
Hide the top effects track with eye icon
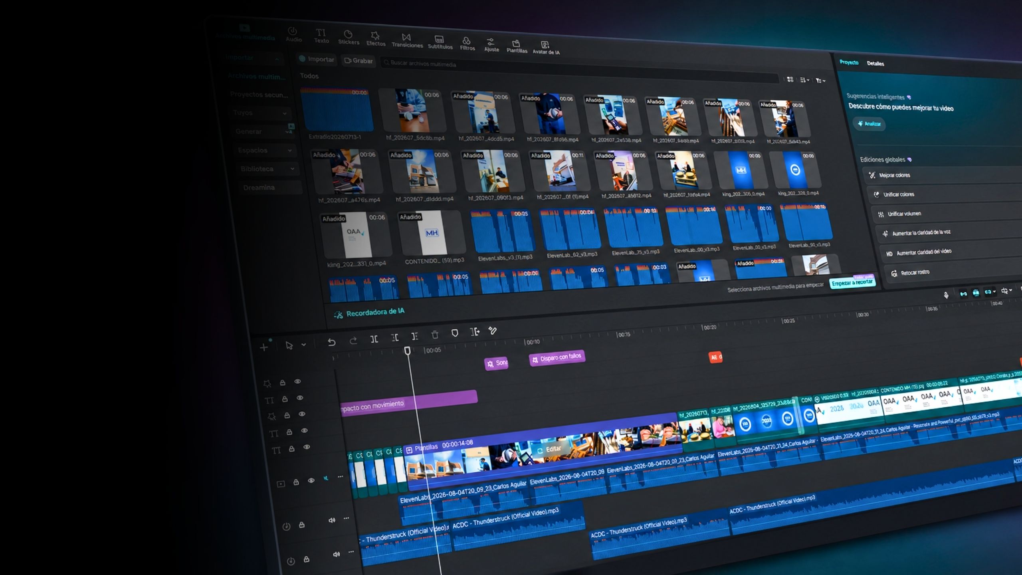(297, 381)
